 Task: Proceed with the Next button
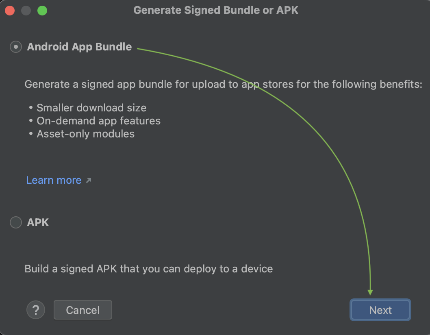[x=380, y=310]
